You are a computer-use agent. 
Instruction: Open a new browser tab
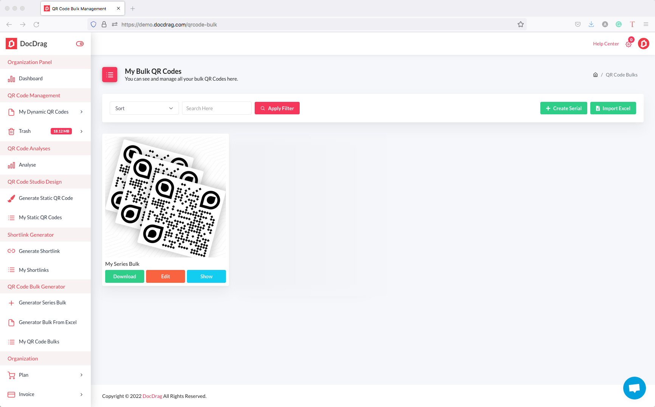pyautogui.click(x=132, y=9)
